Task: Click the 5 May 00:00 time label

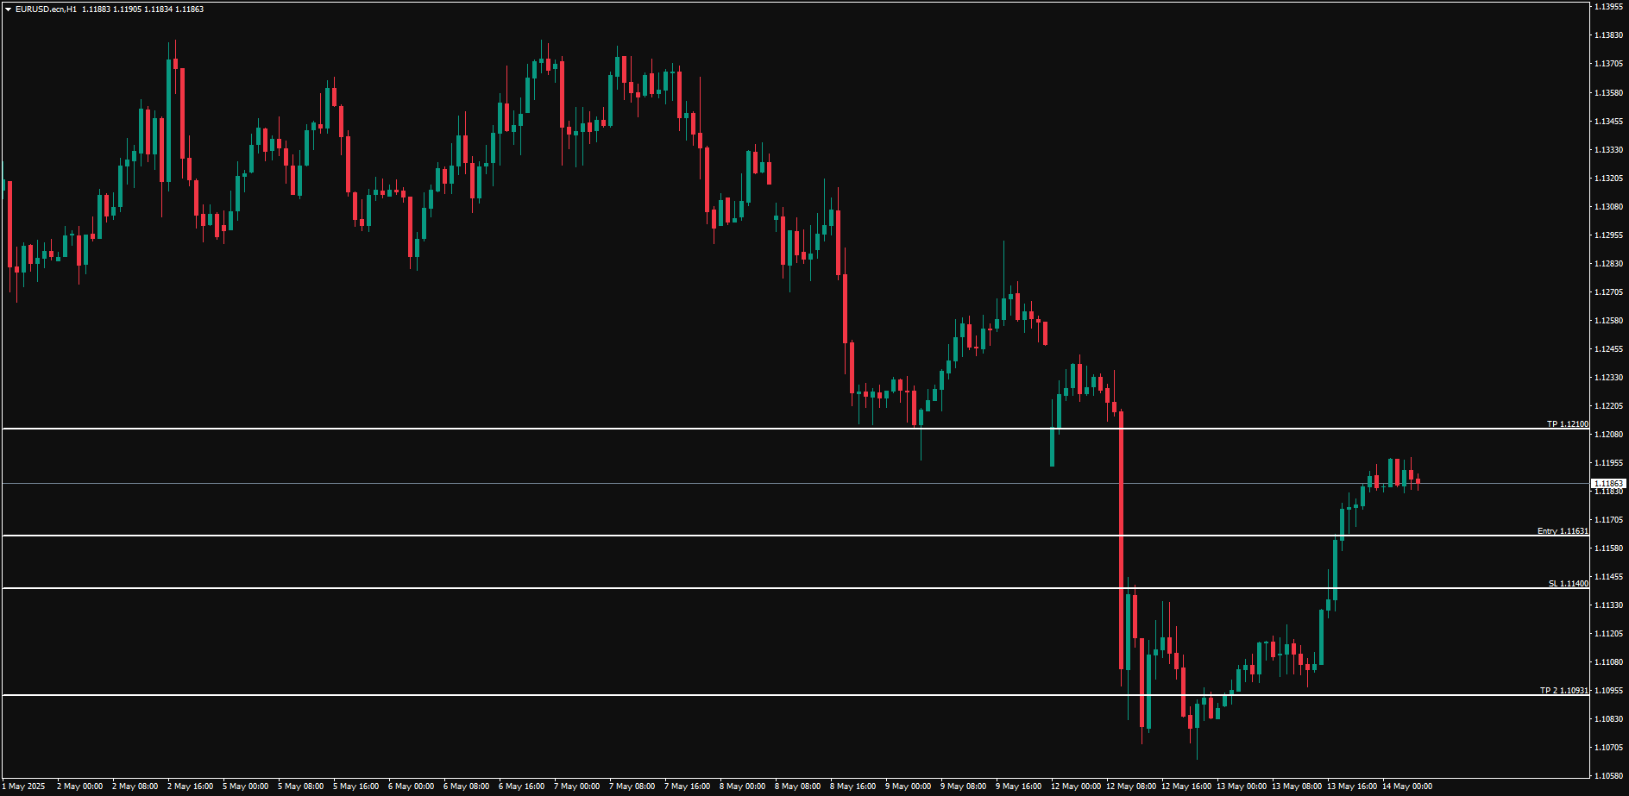Action: (x=245, y=787)
